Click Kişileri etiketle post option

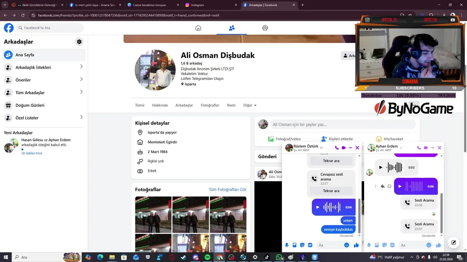tap(337, 139)
